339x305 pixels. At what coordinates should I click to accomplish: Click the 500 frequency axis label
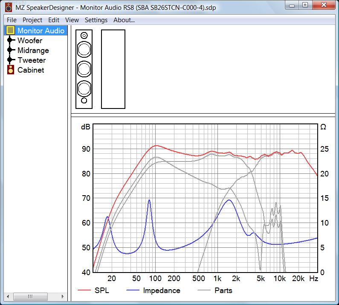[198, 279]
